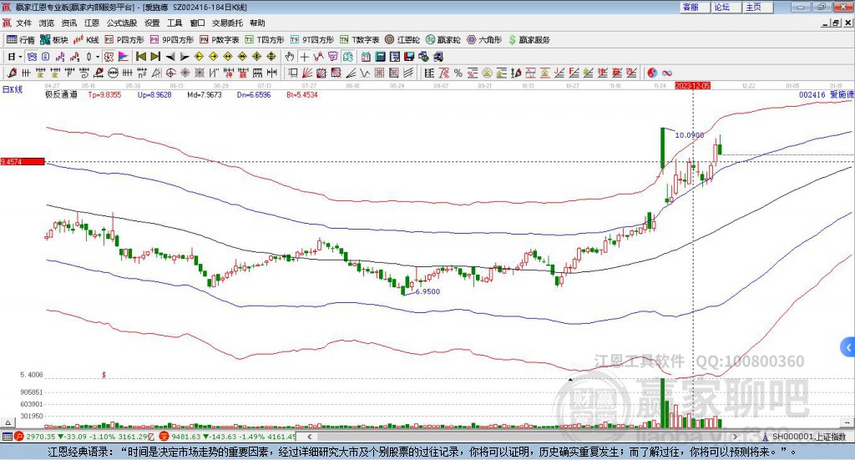The image size is (855, 460).
Task: Jump to first bar icon
Action: click(x=141, y=57)
